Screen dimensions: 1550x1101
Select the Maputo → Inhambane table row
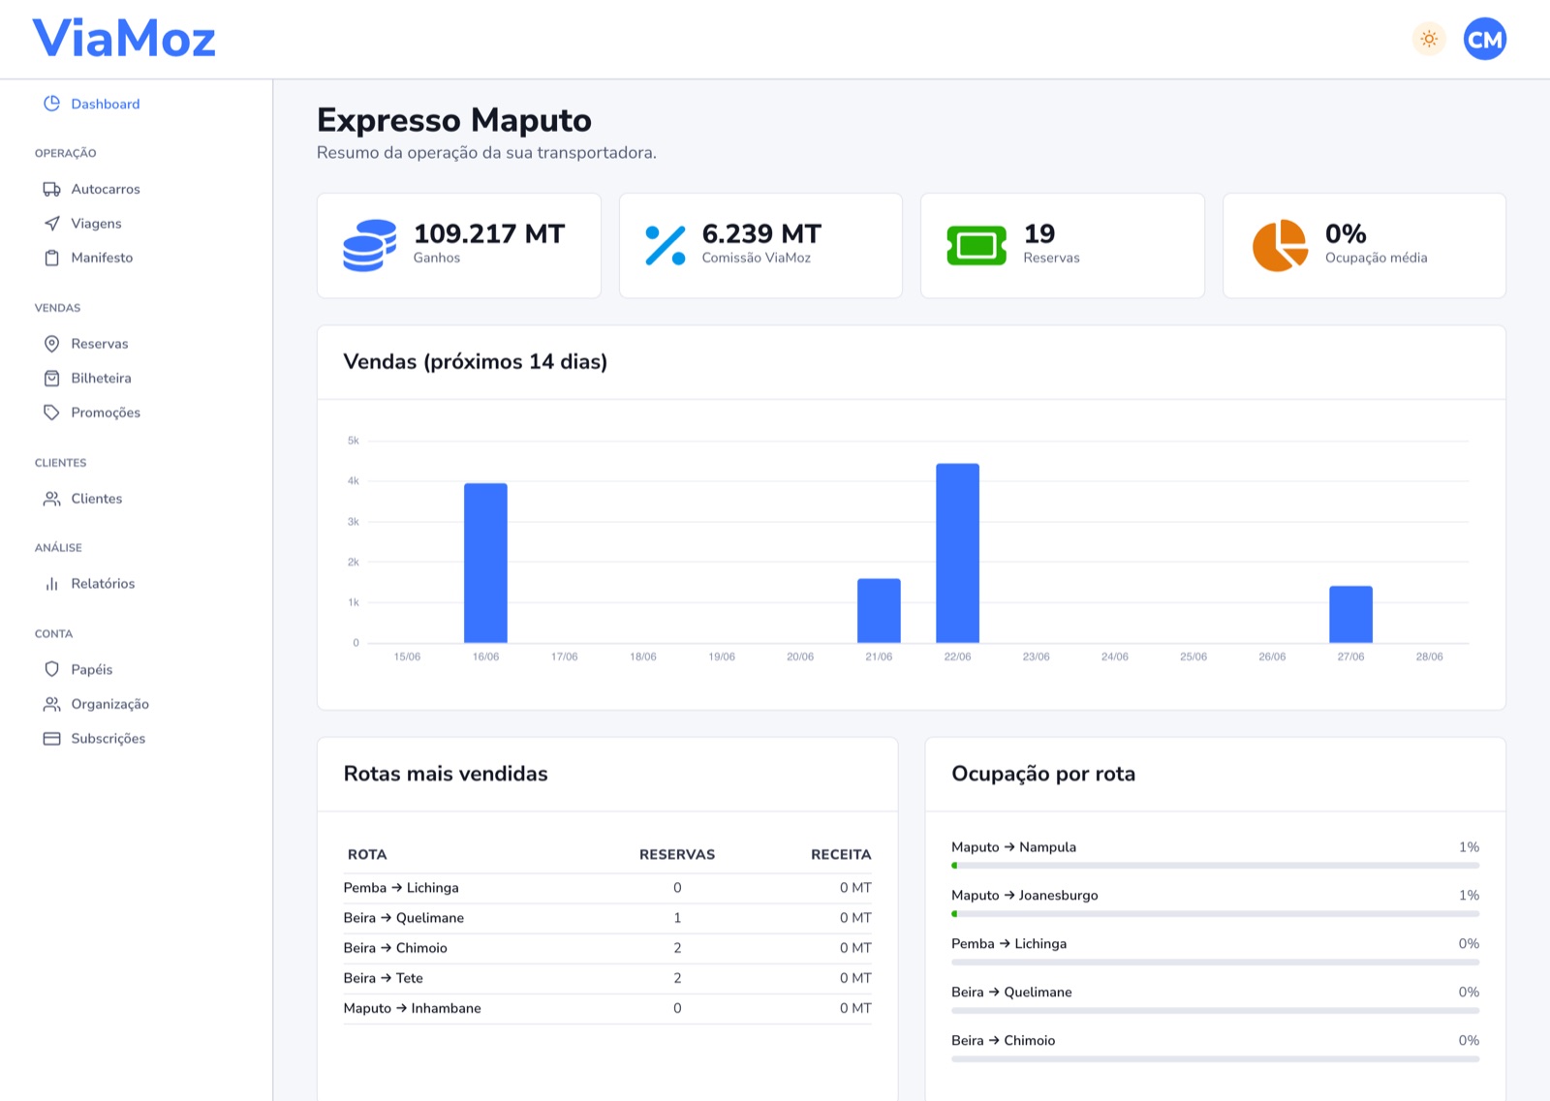pyautogui.click(x=607, y=1008)
